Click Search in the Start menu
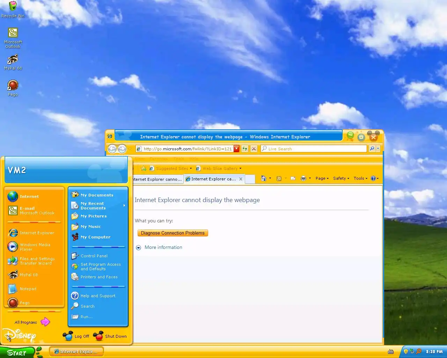Viewport: 447px width, 358px height. [x=98, y=306]
